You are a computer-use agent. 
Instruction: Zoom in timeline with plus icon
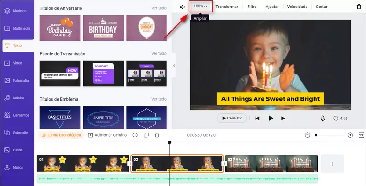point(350,135)
